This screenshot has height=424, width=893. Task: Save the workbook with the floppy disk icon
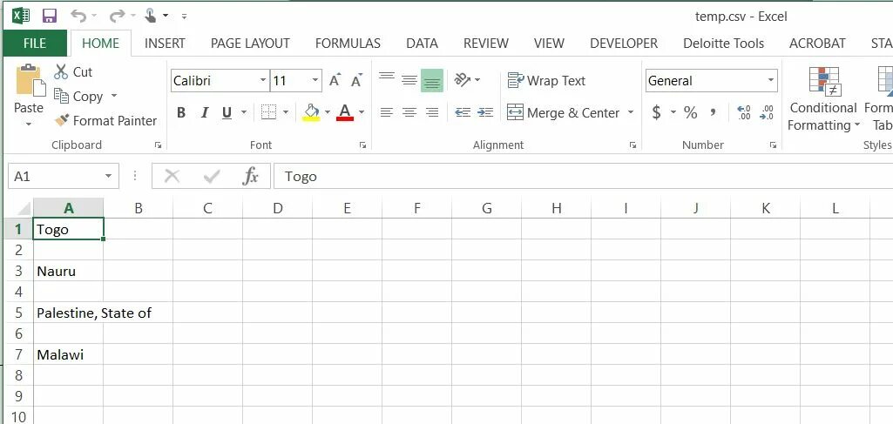[50, 16]
